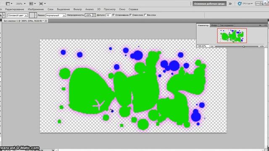Toggle the Сглаживание checkbox
Viewport: 269px width, 151px height.
point(113,15)
